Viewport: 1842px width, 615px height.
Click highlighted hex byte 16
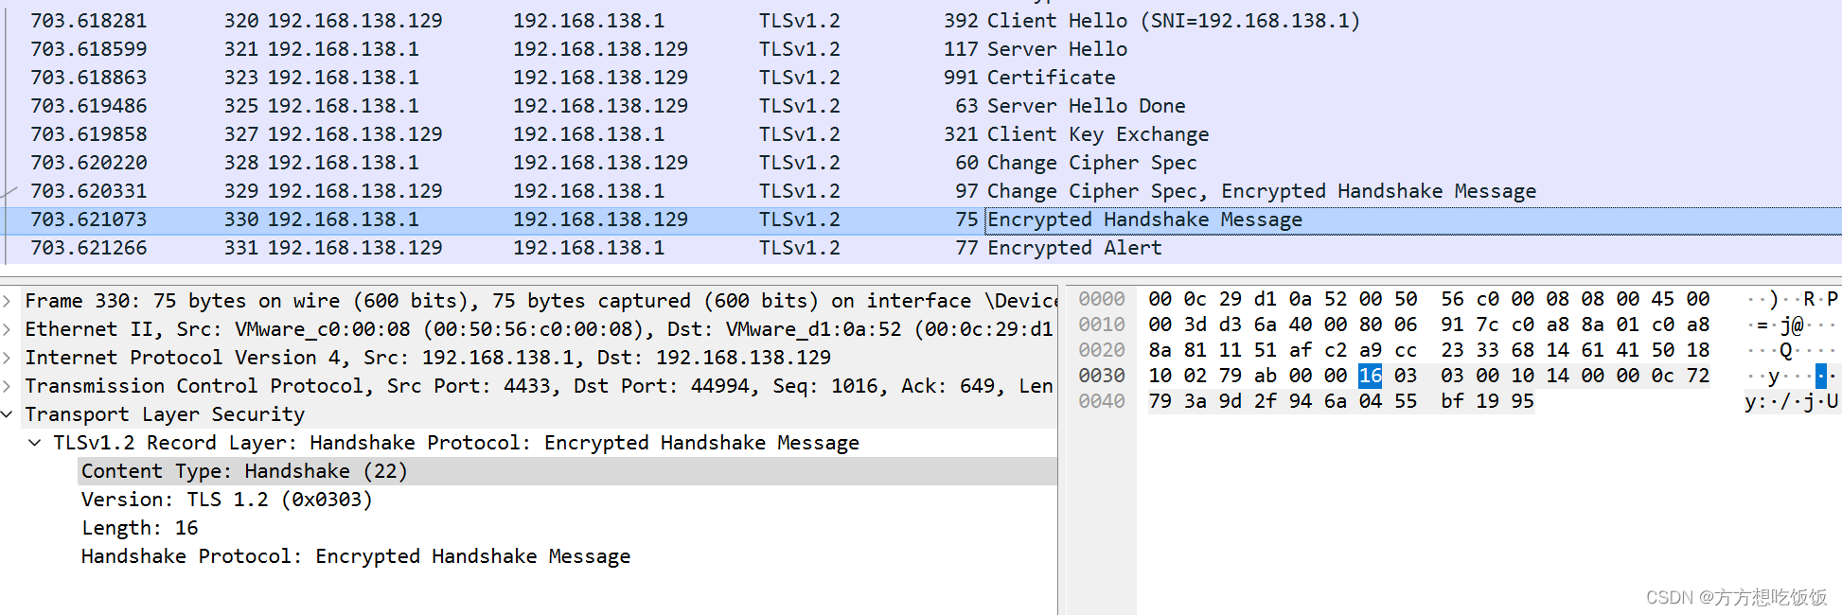(1370, 376)
